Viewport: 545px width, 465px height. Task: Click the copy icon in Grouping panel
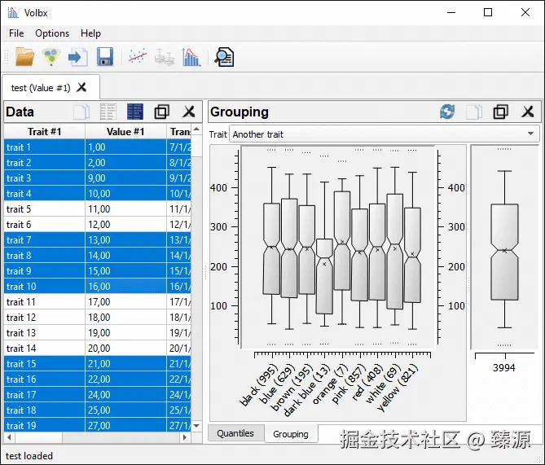(474, 112)
